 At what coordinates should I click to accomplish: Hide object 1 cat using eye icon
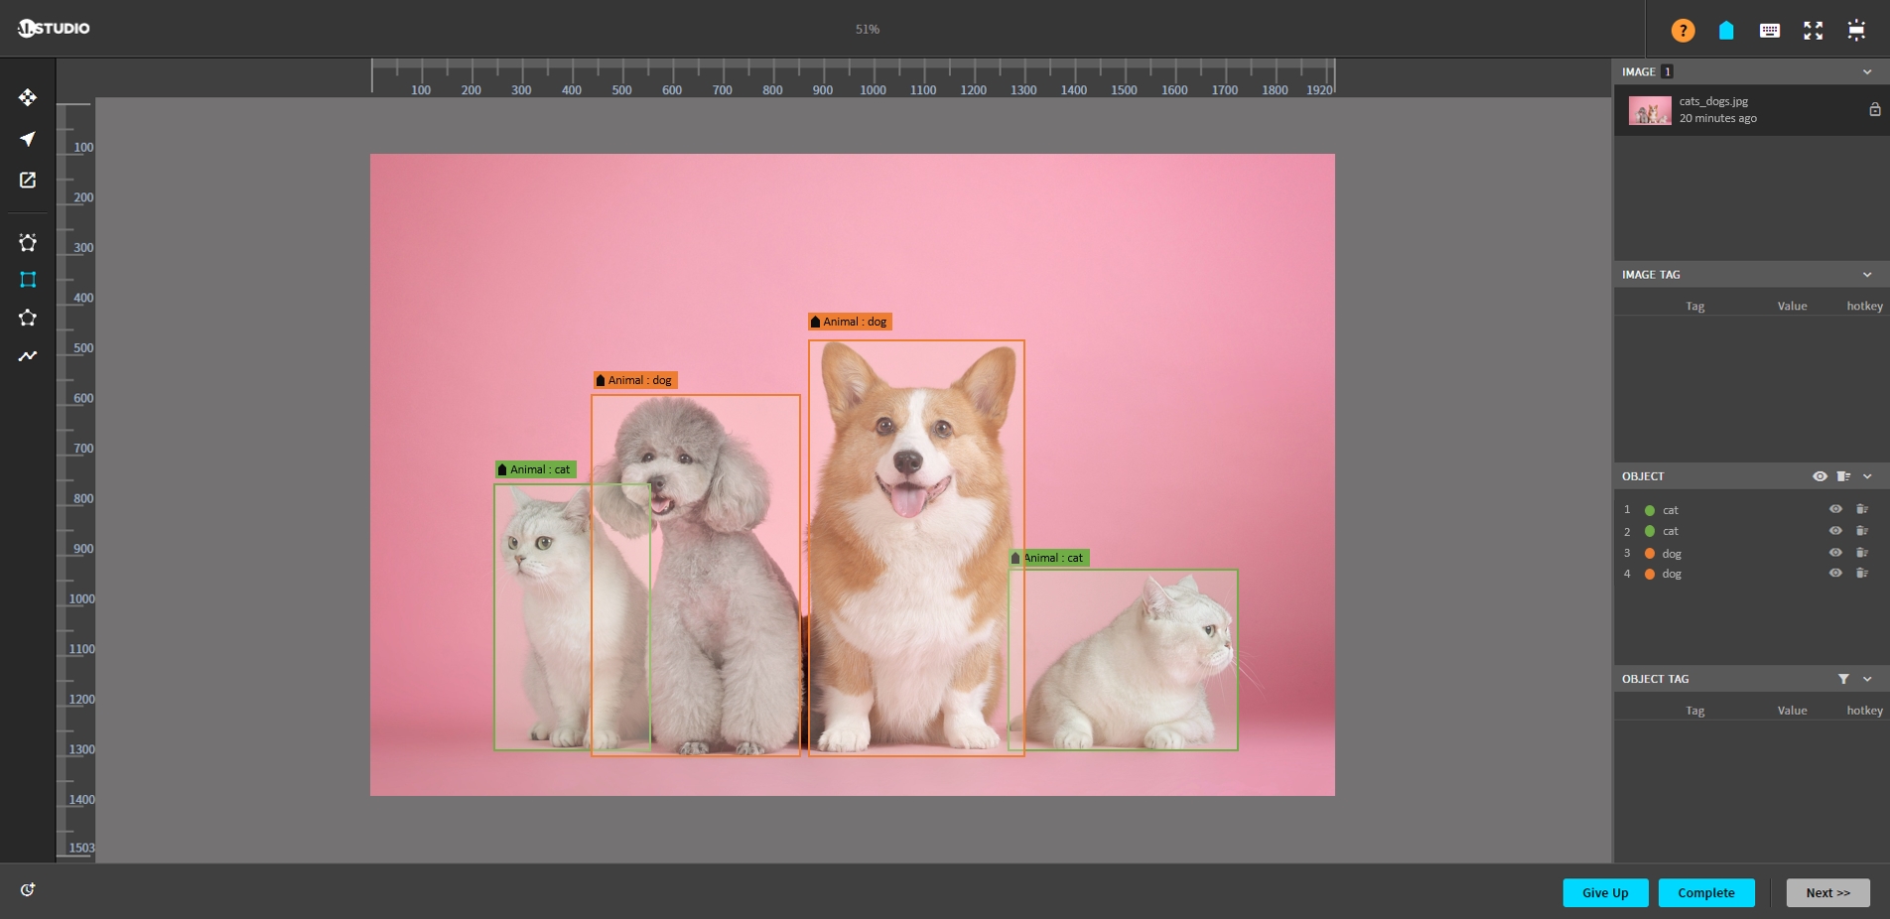(1835, 509)
